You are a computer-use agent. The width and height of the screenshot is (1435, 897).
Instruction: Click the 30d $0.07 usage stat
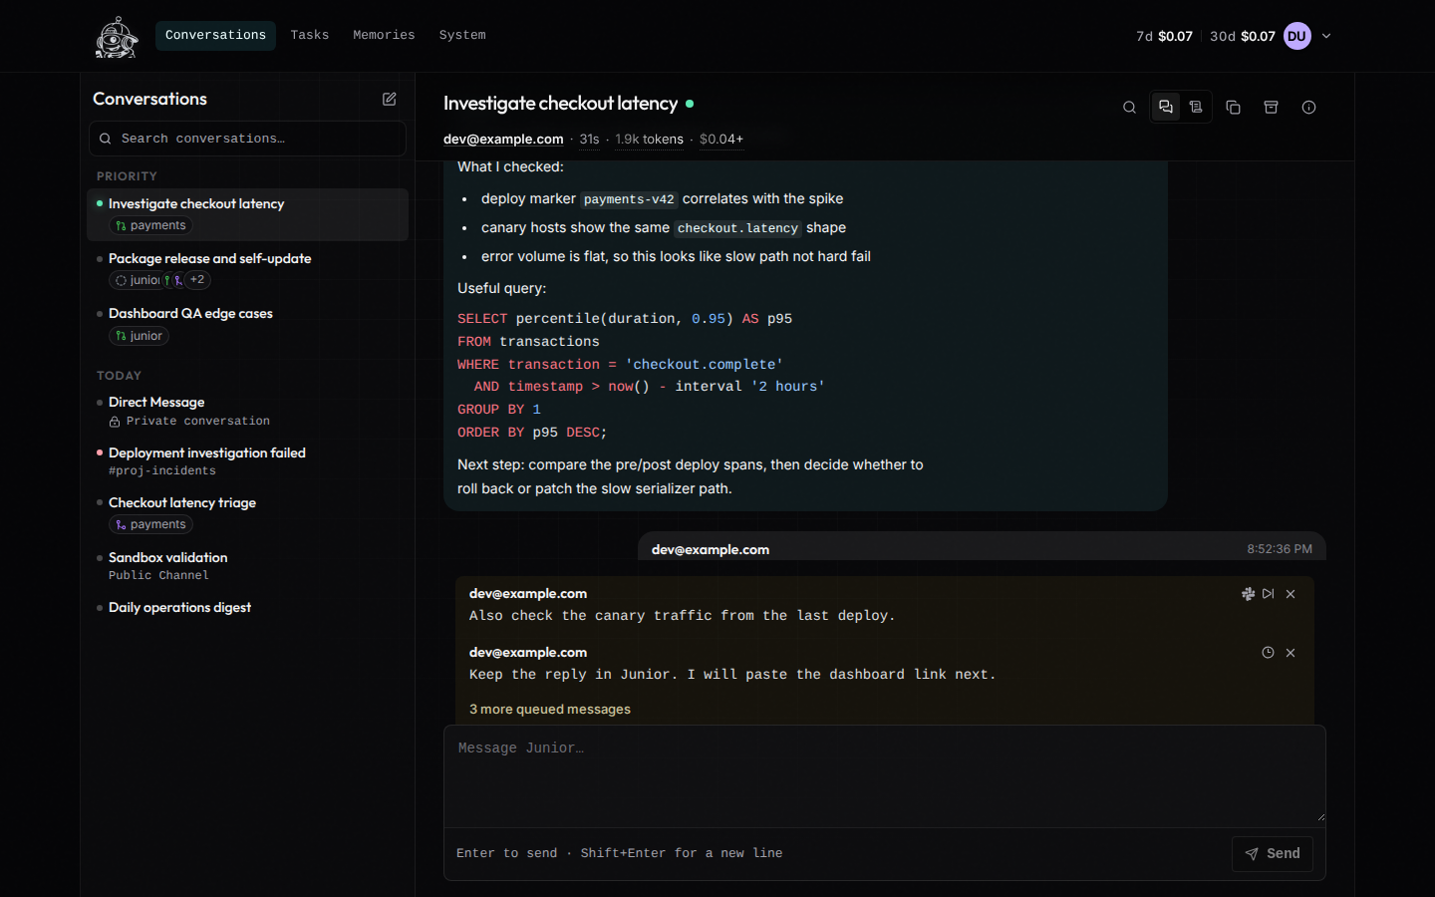(1243, 36)
